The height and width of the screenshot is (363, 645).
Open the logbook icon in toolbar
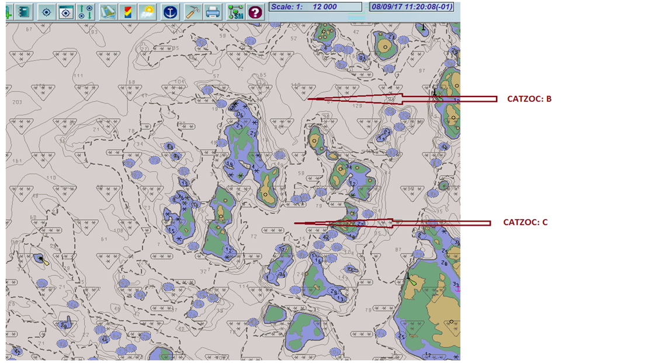pos(24,12)
